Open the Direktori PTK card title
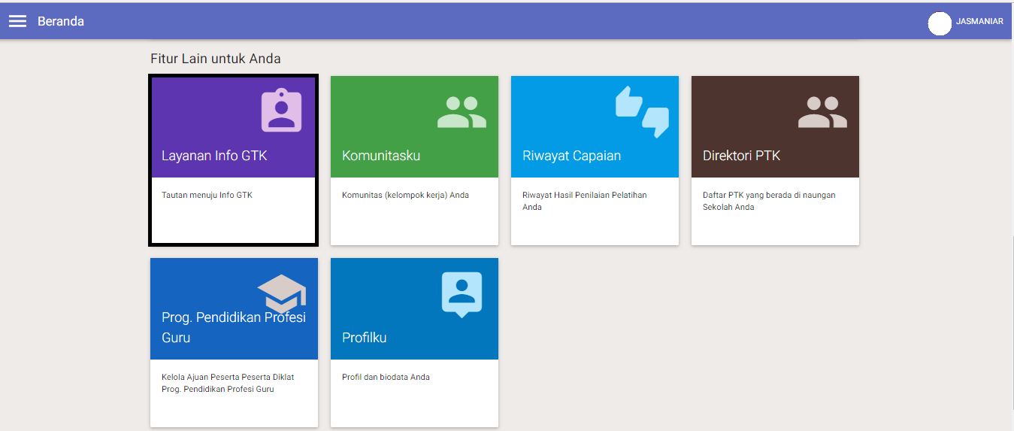1014x431 pixels. tap(741, 156)
